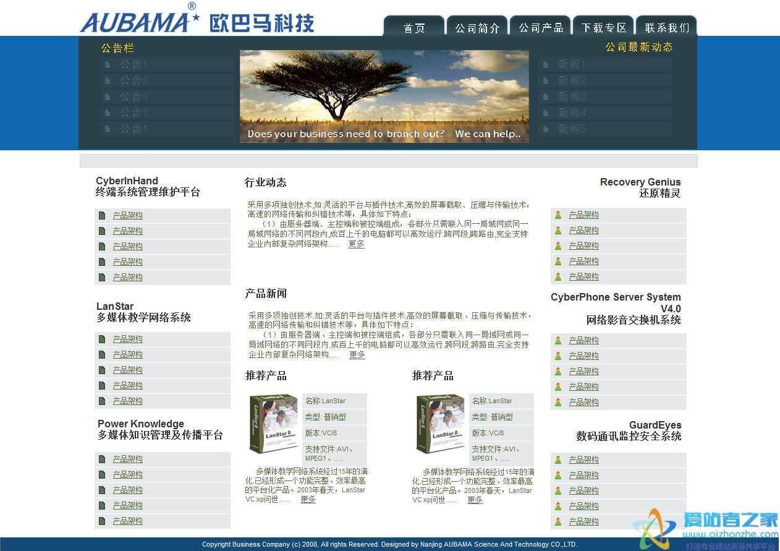Select the 公司简介 navigation tab
780x551 pixels.
[477, 28]
